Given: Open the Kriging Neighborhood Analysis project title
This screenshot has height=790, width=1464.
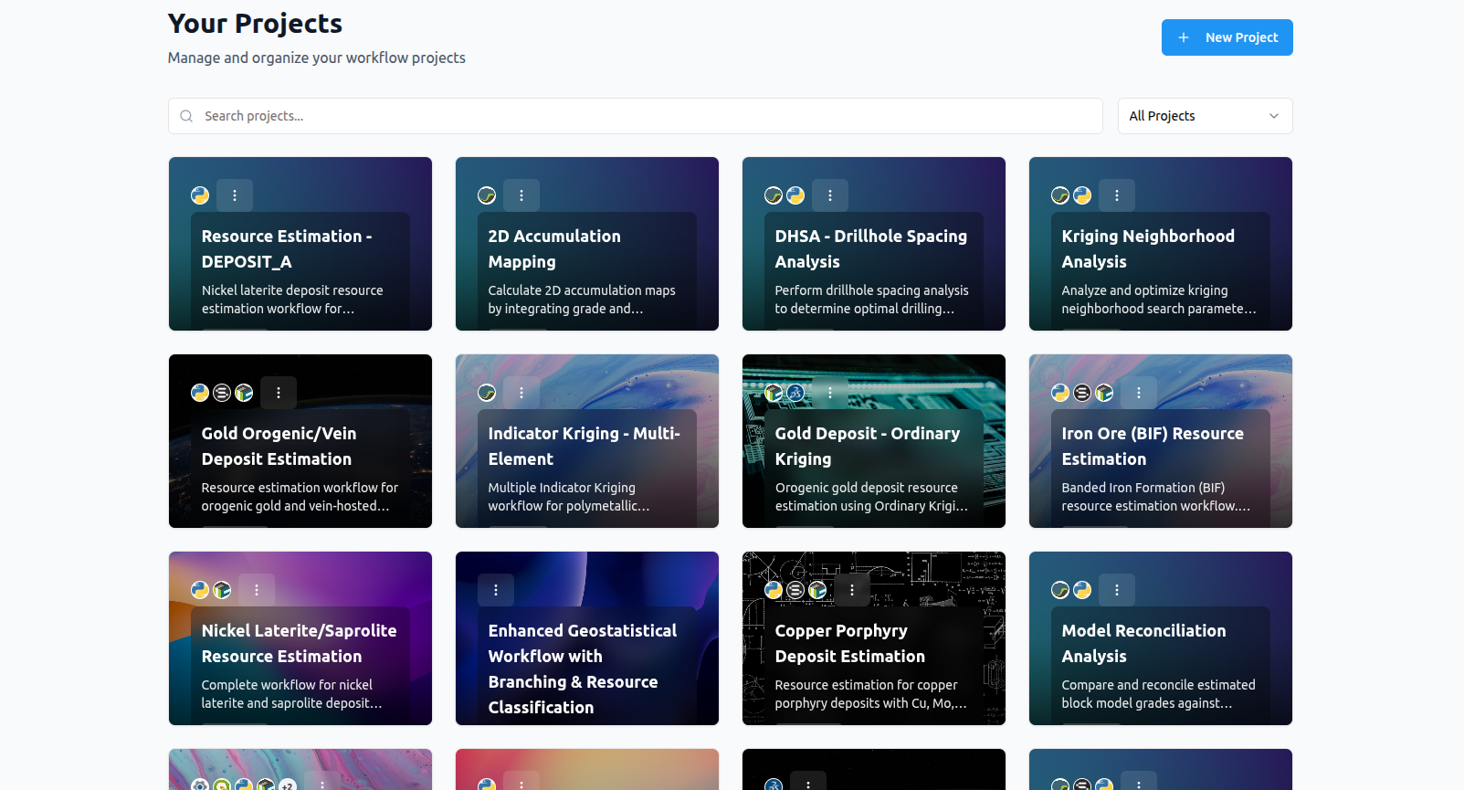Looking at the screenshot, I should (x=1148, y=248).
